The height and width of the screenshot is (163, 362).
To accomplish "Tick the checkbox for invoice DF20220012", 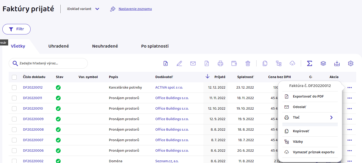I will point(14,88).
